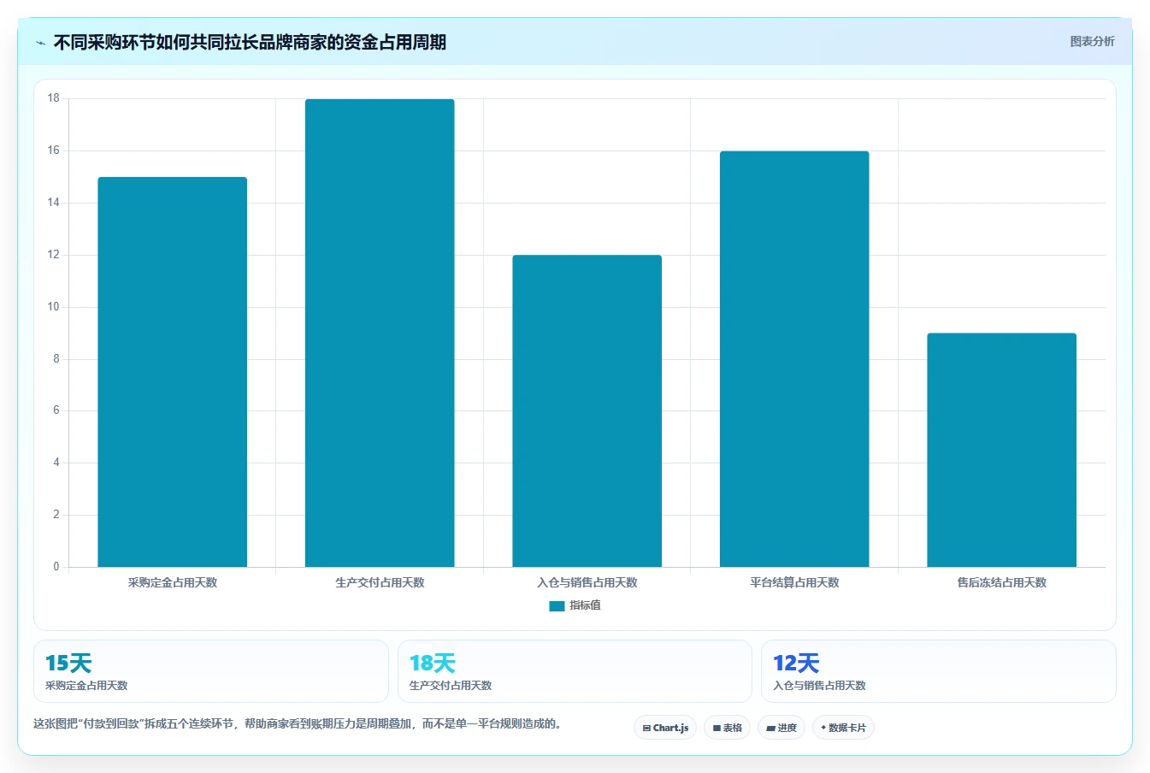Viewport: 1150px width, 773px height.
Task: Click the 图表分析 label in the header
Action: click(1092, 41)
